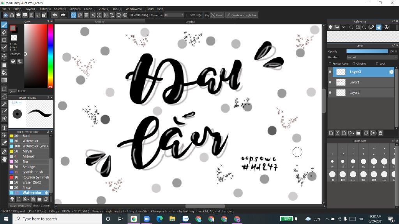Click the Redo arrow in toolbar

click(63, 15)
